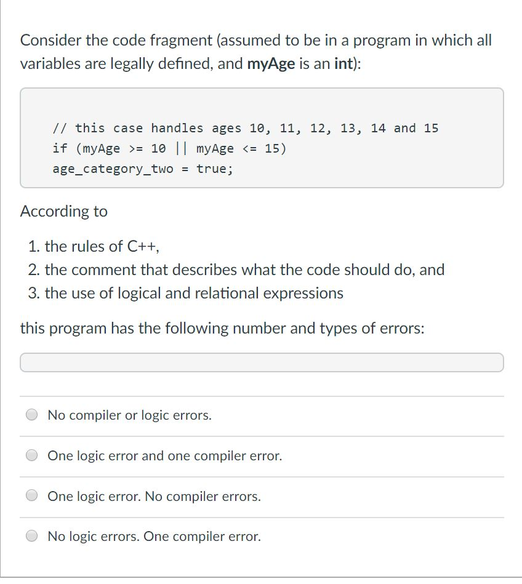Select radio button for 'No compiler or logic errors.'
Viewport: 522px width, 584px height.
(x=31, y=415)
